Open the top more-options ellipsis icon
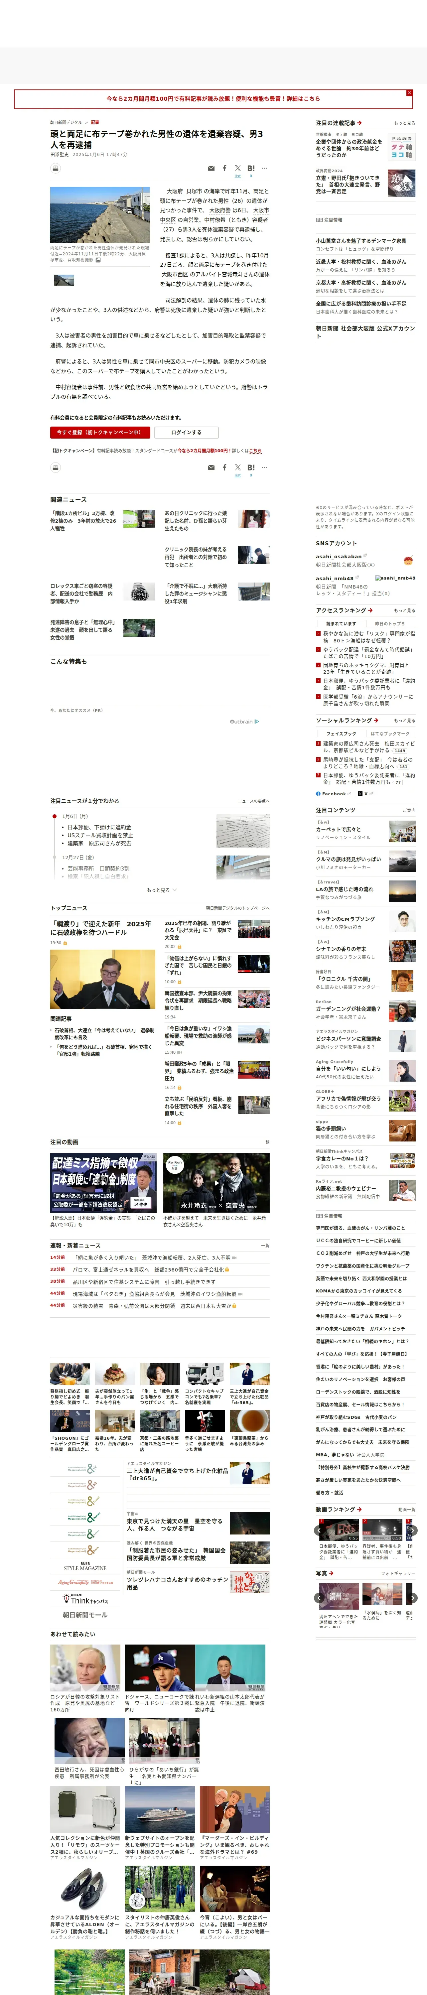 (264, 168)
